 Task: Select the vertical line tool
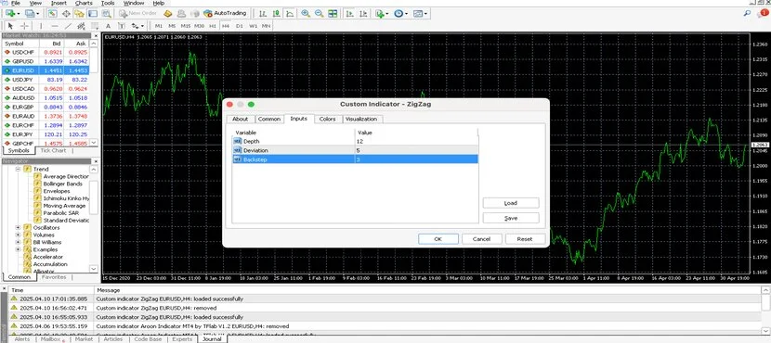coord(41,26)
